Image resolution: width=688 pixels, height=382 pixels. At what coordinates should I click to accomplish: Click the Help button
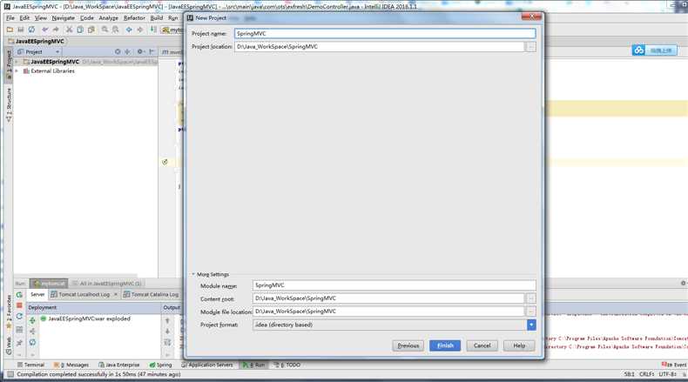[519, 345]
